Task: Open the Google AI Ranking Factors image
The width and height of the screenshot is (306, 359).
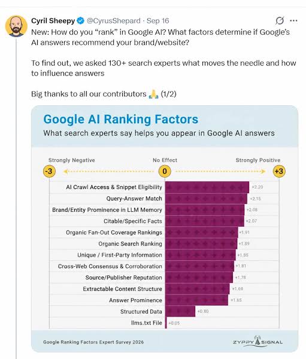Action: coord(165,229)
